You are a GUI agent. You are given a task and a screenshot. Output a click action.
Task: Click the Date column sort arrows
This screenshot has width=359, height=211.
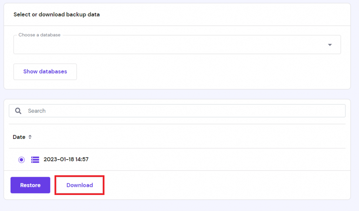click(30, 137)
